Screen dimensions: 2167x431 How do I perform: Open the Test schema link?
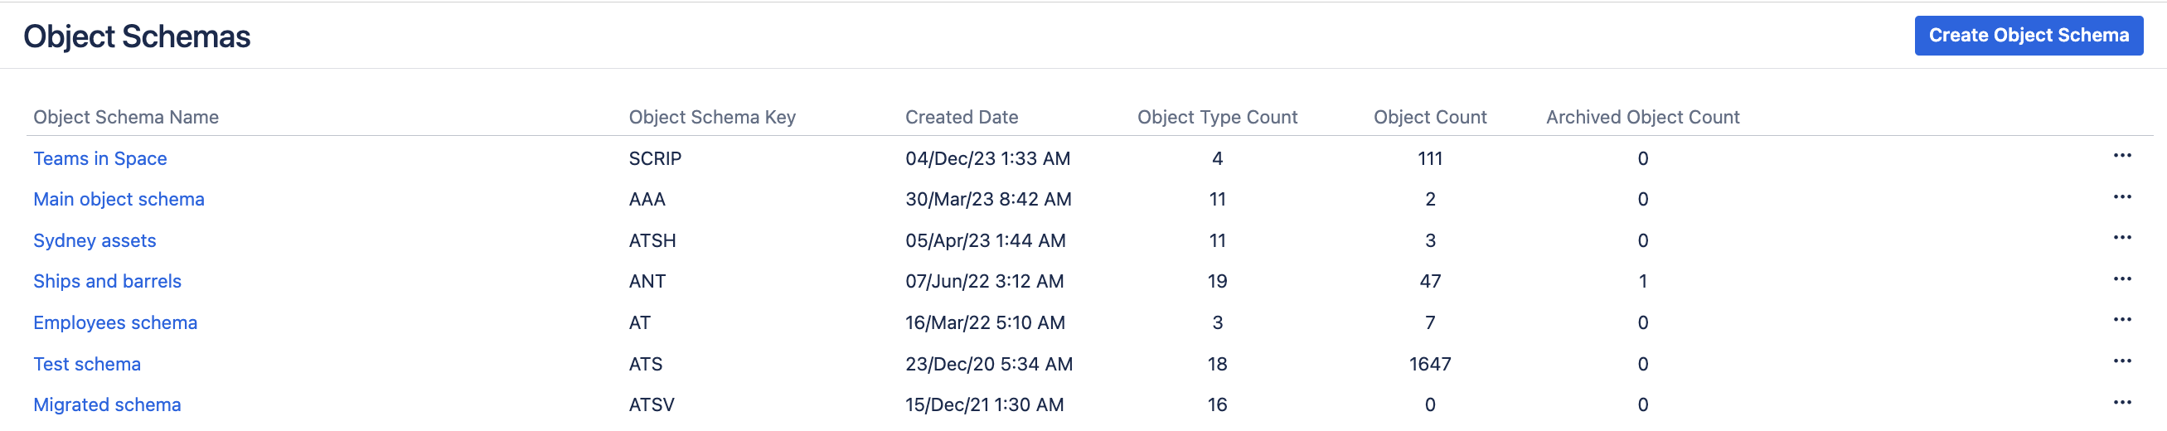pyautogui.click(x=87, y=364)
